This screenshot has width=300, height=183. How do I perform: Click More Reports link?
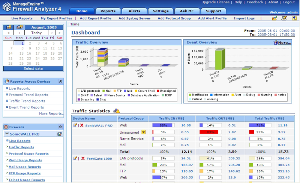[x=51, y=114]
